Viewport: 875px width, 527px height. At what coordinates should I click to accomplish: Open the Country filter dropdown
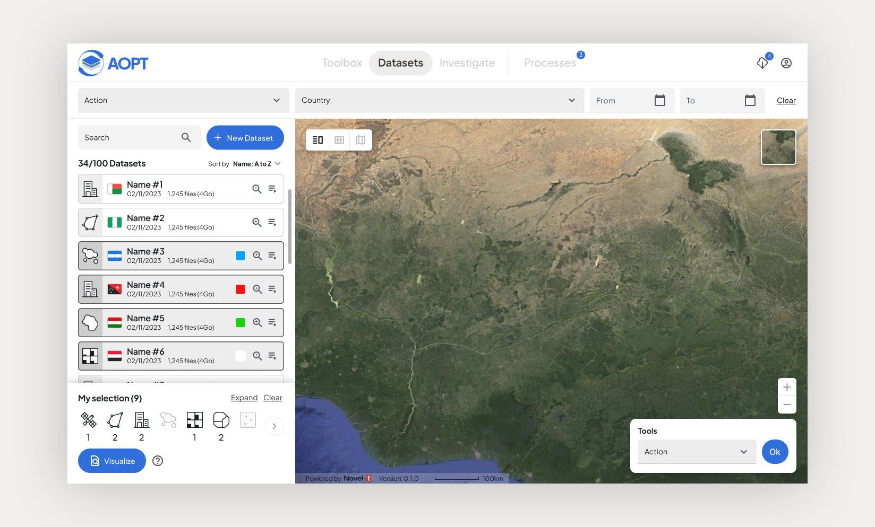coord(439,100)
